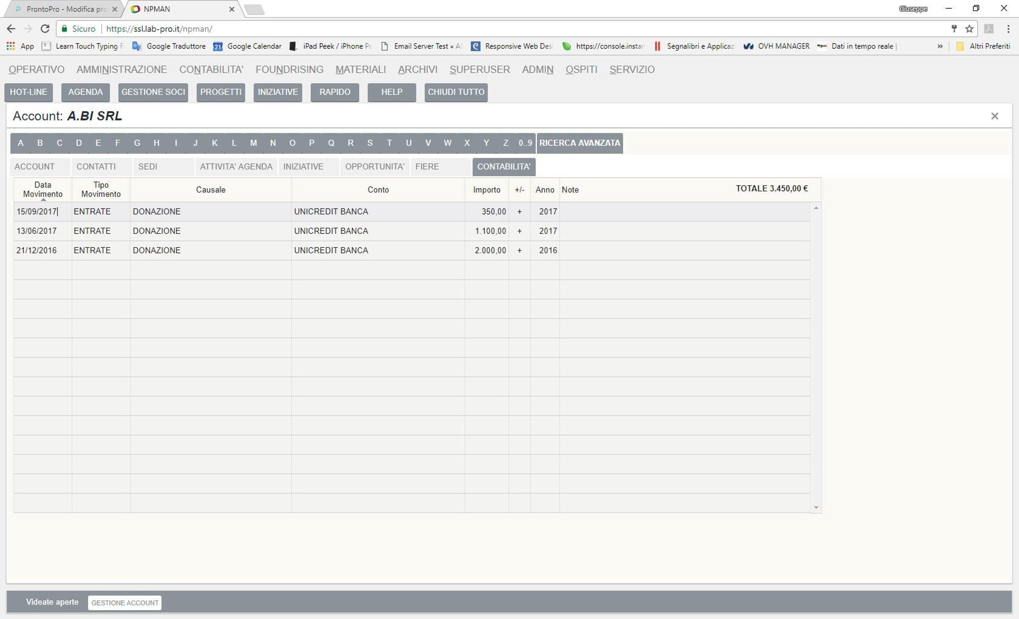1019x619 pixels.
Task: Click the grid scrollbar up arrow
Action: (816, 208)
